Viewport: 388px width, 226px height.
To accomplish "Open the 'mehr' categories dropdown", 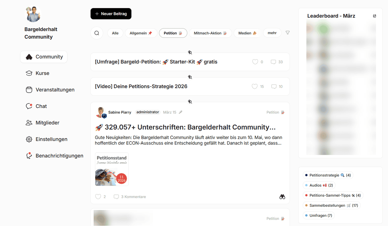I will [272, 33].
